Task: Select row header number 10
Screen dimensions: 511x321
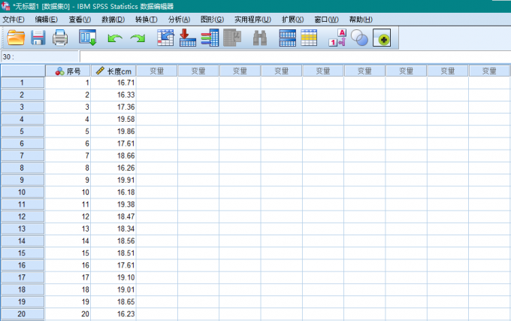Action: click(22, 192)
